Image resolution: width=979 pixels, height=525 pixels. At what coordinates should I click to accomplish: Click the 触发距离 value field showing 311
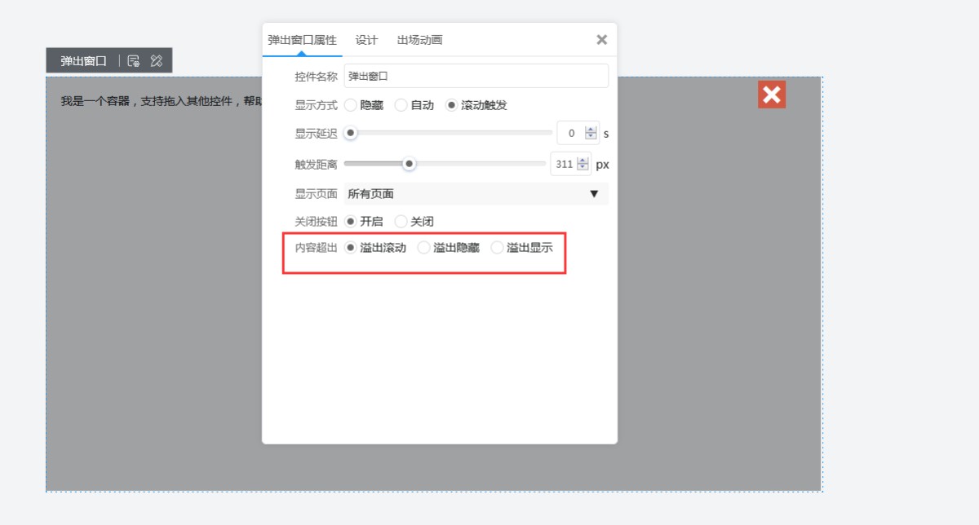click(x=564, y=164)
